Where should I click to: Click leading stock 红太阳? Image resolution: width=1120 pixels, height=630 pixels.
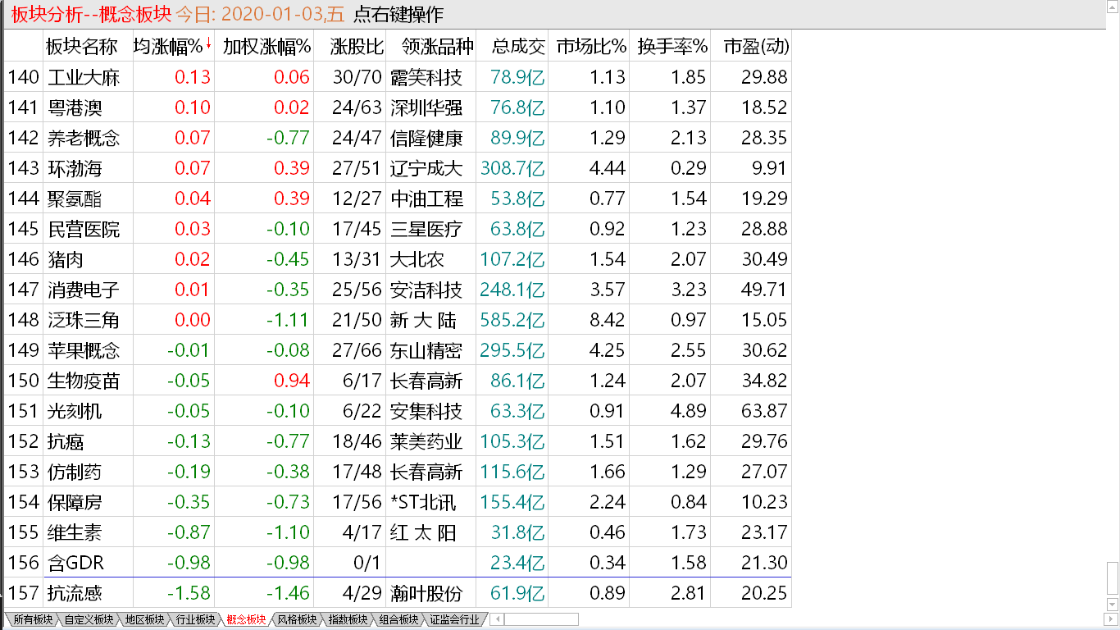click(x=423, y=532)
